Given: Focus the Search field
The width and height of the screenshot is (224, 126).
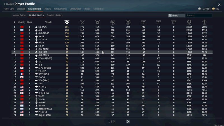Looking at the screenshot, I should (199, 16).
